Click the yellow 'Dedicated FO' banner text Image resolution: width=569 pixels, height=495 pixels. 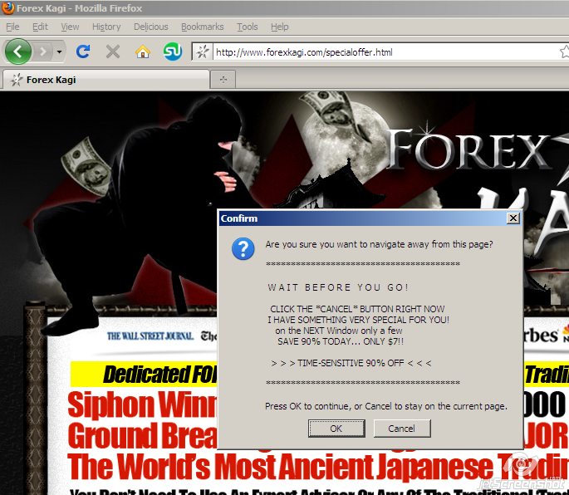pos(160,375)
